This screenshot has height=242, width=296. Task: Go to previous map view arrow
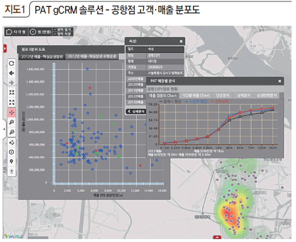pos(12,73)
